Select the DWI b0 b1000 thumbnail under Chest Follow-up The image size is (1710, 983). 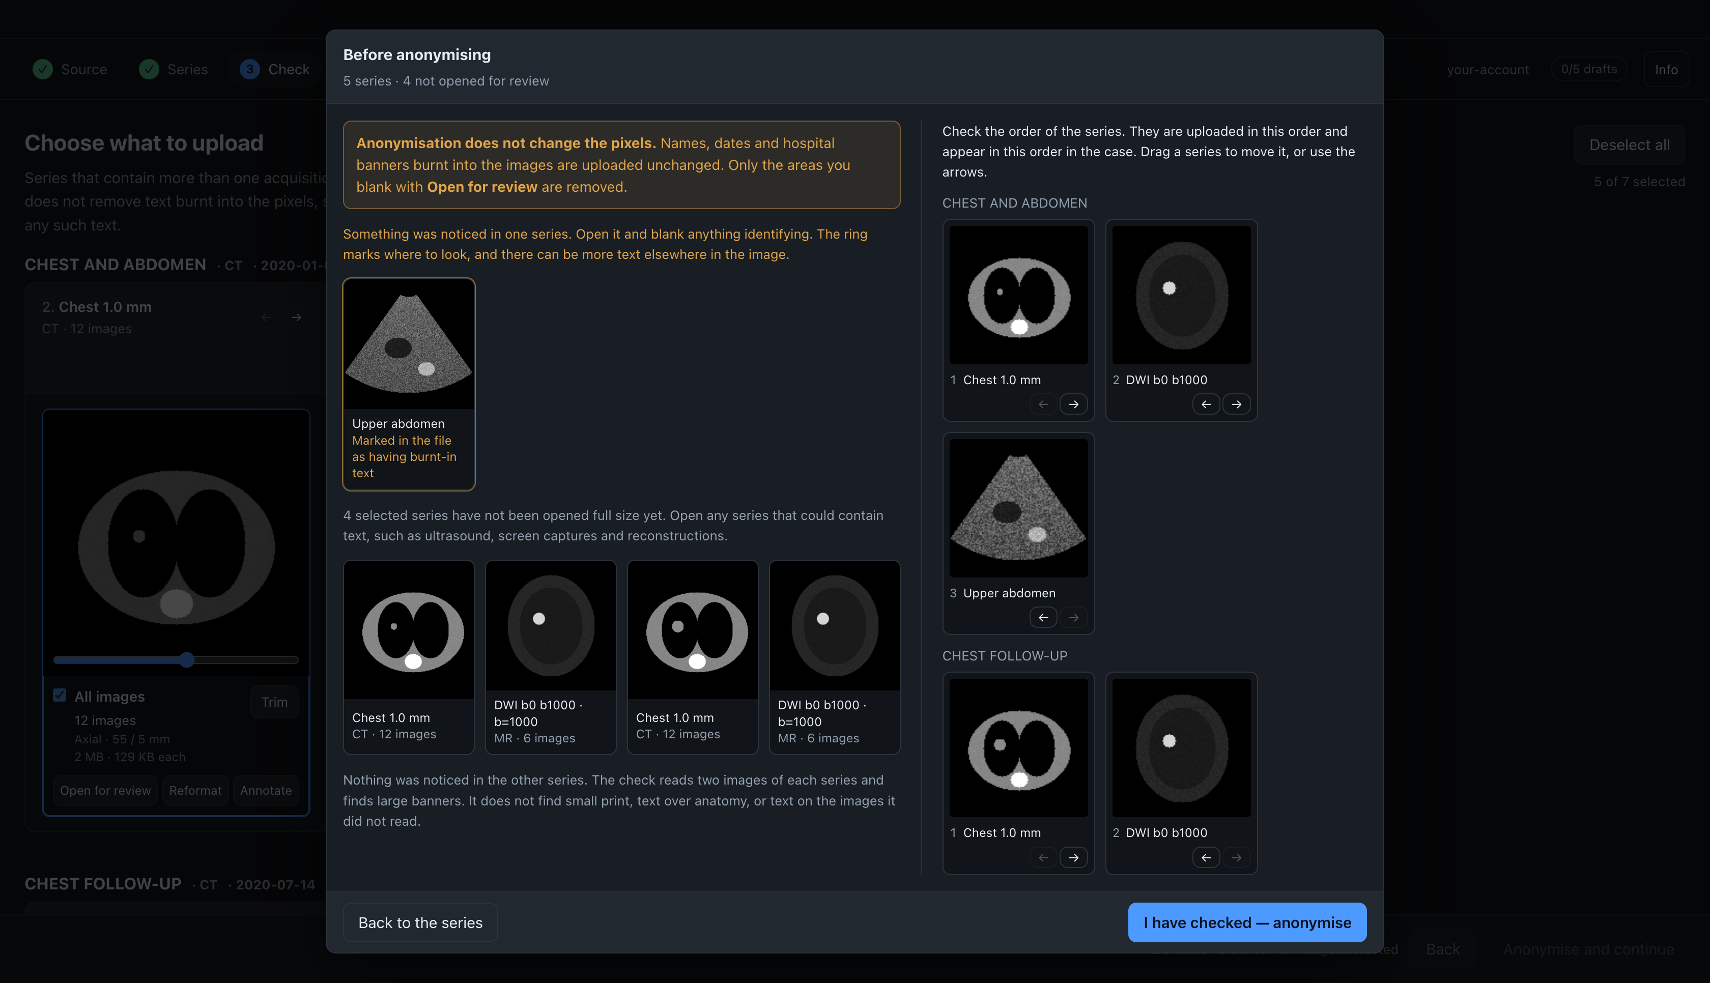[1181, 747]
